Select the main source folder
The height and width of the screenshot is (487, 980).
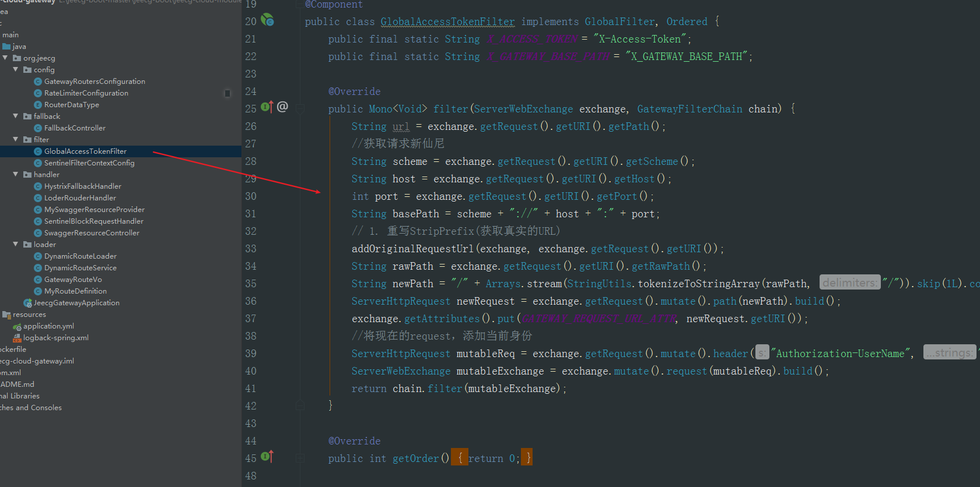pos(10,35)
